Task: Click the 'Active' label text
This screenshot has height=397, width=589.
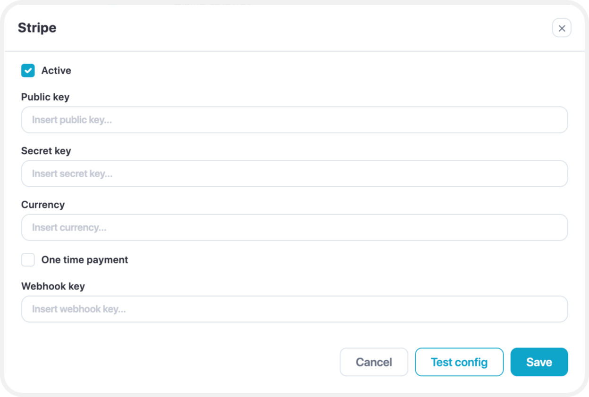Action: [56, 71]
